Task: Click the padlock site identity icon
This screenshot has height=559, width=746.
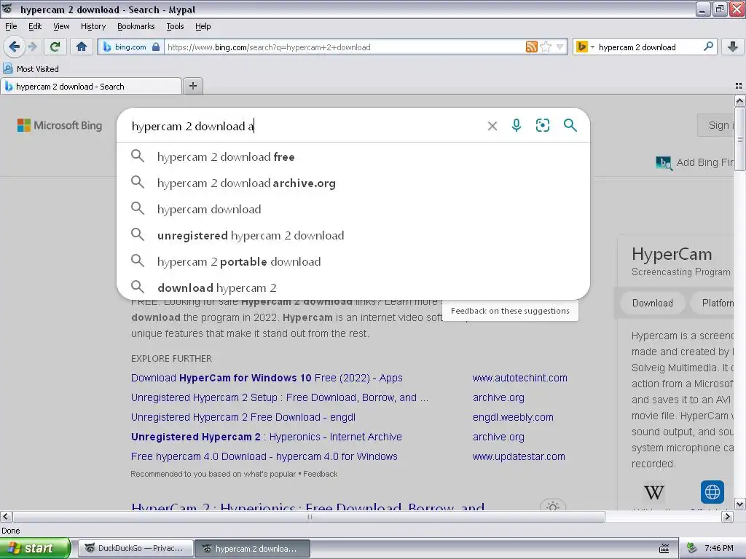Action: pos(156,47)
